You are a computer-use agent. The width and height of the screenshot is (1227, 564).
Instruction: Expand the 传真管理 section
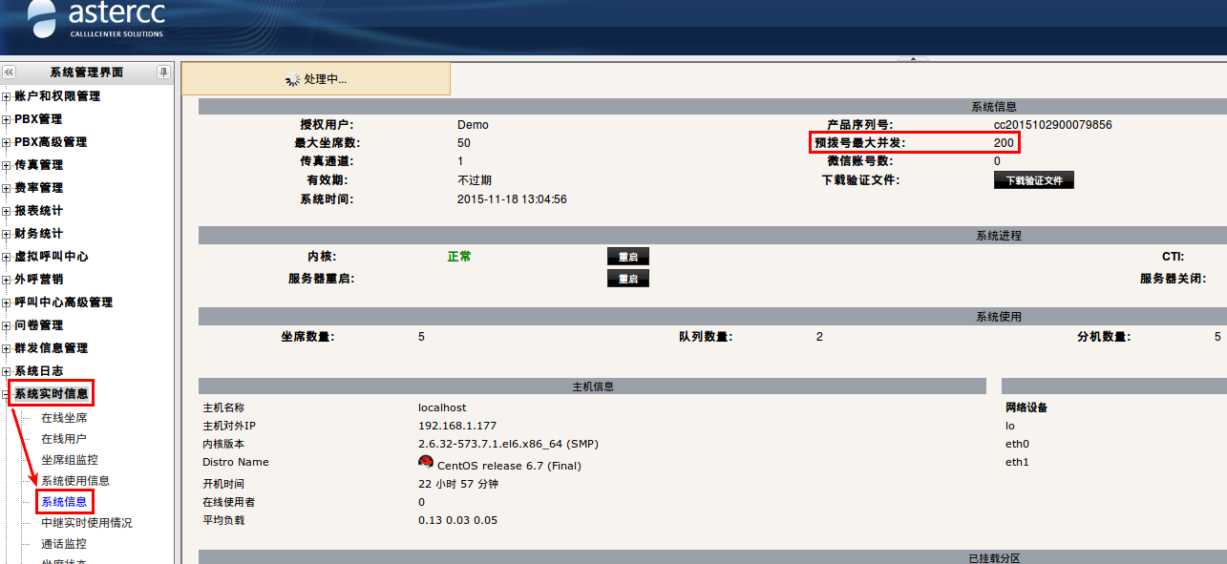pyautogui.click(x=7, y=165)
